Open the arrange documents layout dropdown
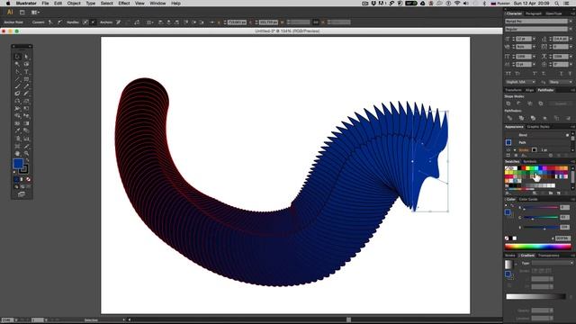The height and width of the screenshot is (324, 576). click(x=35, y=12)
